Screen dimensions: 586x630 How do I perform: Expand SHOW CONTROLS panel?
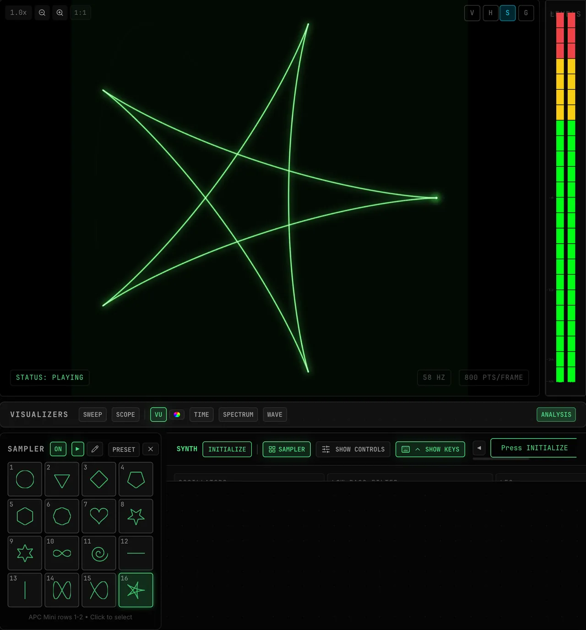pyautogui.click(x=353, y=449)
